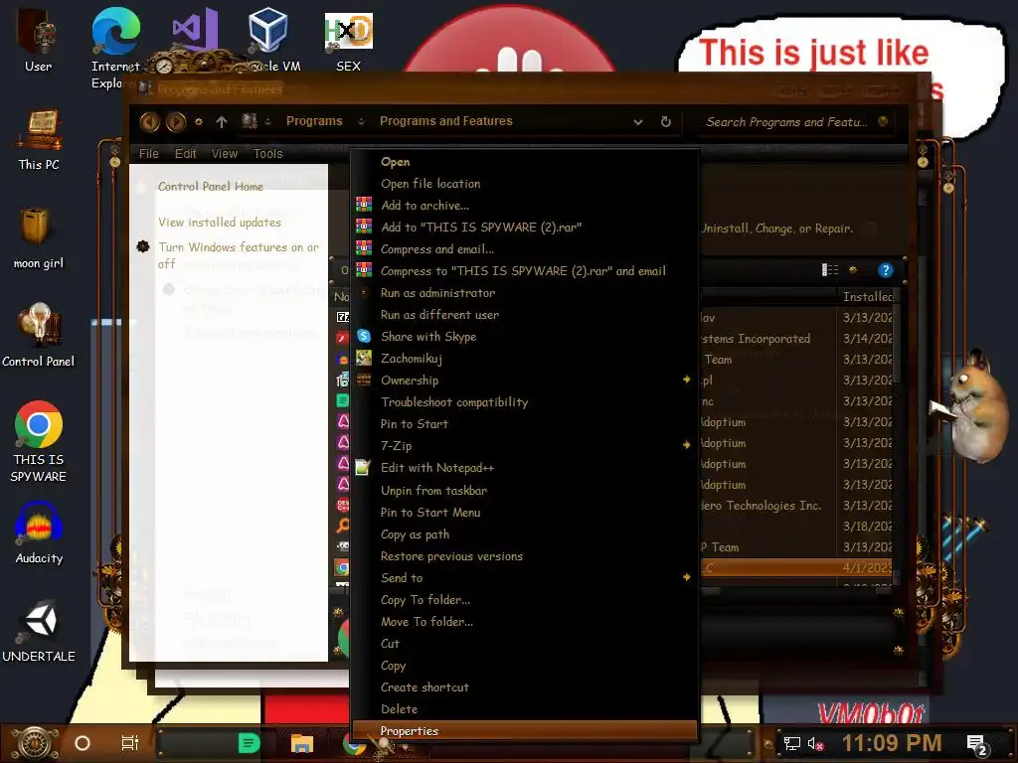Choose Compress and email... entry
1018x763 pixels.
point(525,249)
